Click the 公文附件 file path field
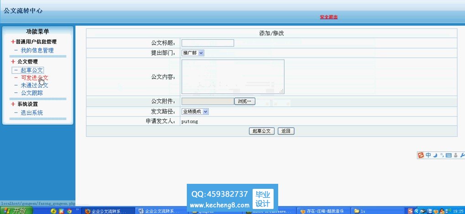The image size is (465, 214). pos(207,101)
